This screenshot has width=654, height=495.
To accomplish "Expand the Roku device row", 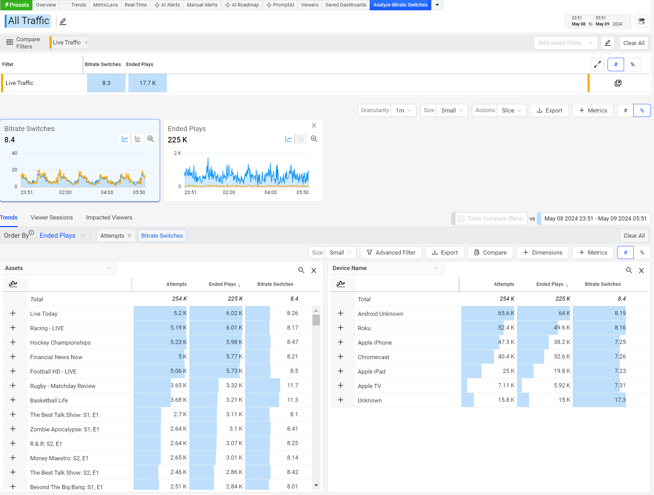I will (341, 328).
